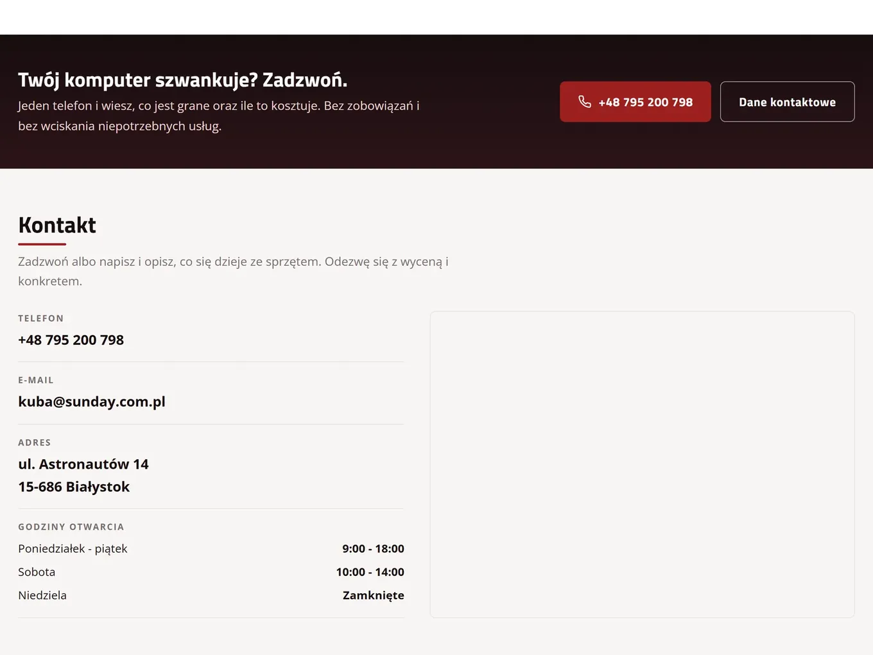Click the empty map panel beside the contact details
The width and height of the screenshot is (873, 655).
coord(642,464)
